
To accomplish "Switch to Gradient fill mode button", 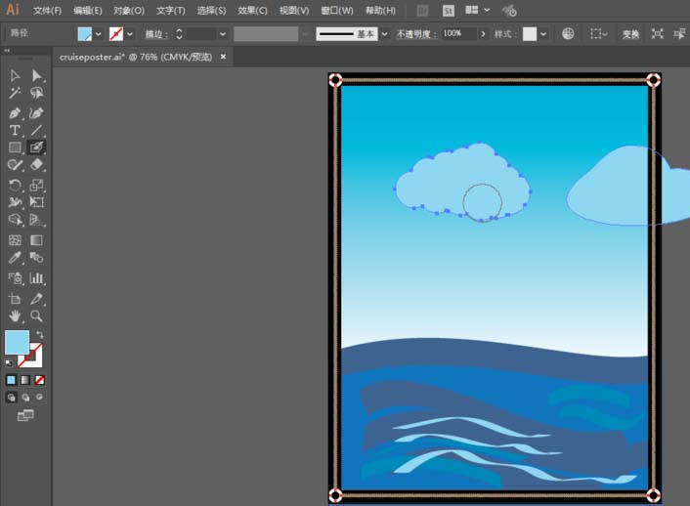I will pos(25,379).
